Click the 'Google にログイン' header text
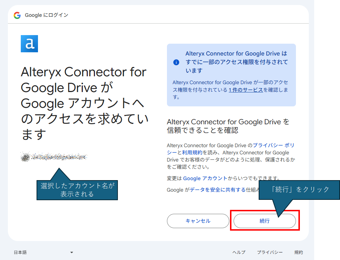Image resolution: width=340 pixels, height=260 pixels. [47, 15]
